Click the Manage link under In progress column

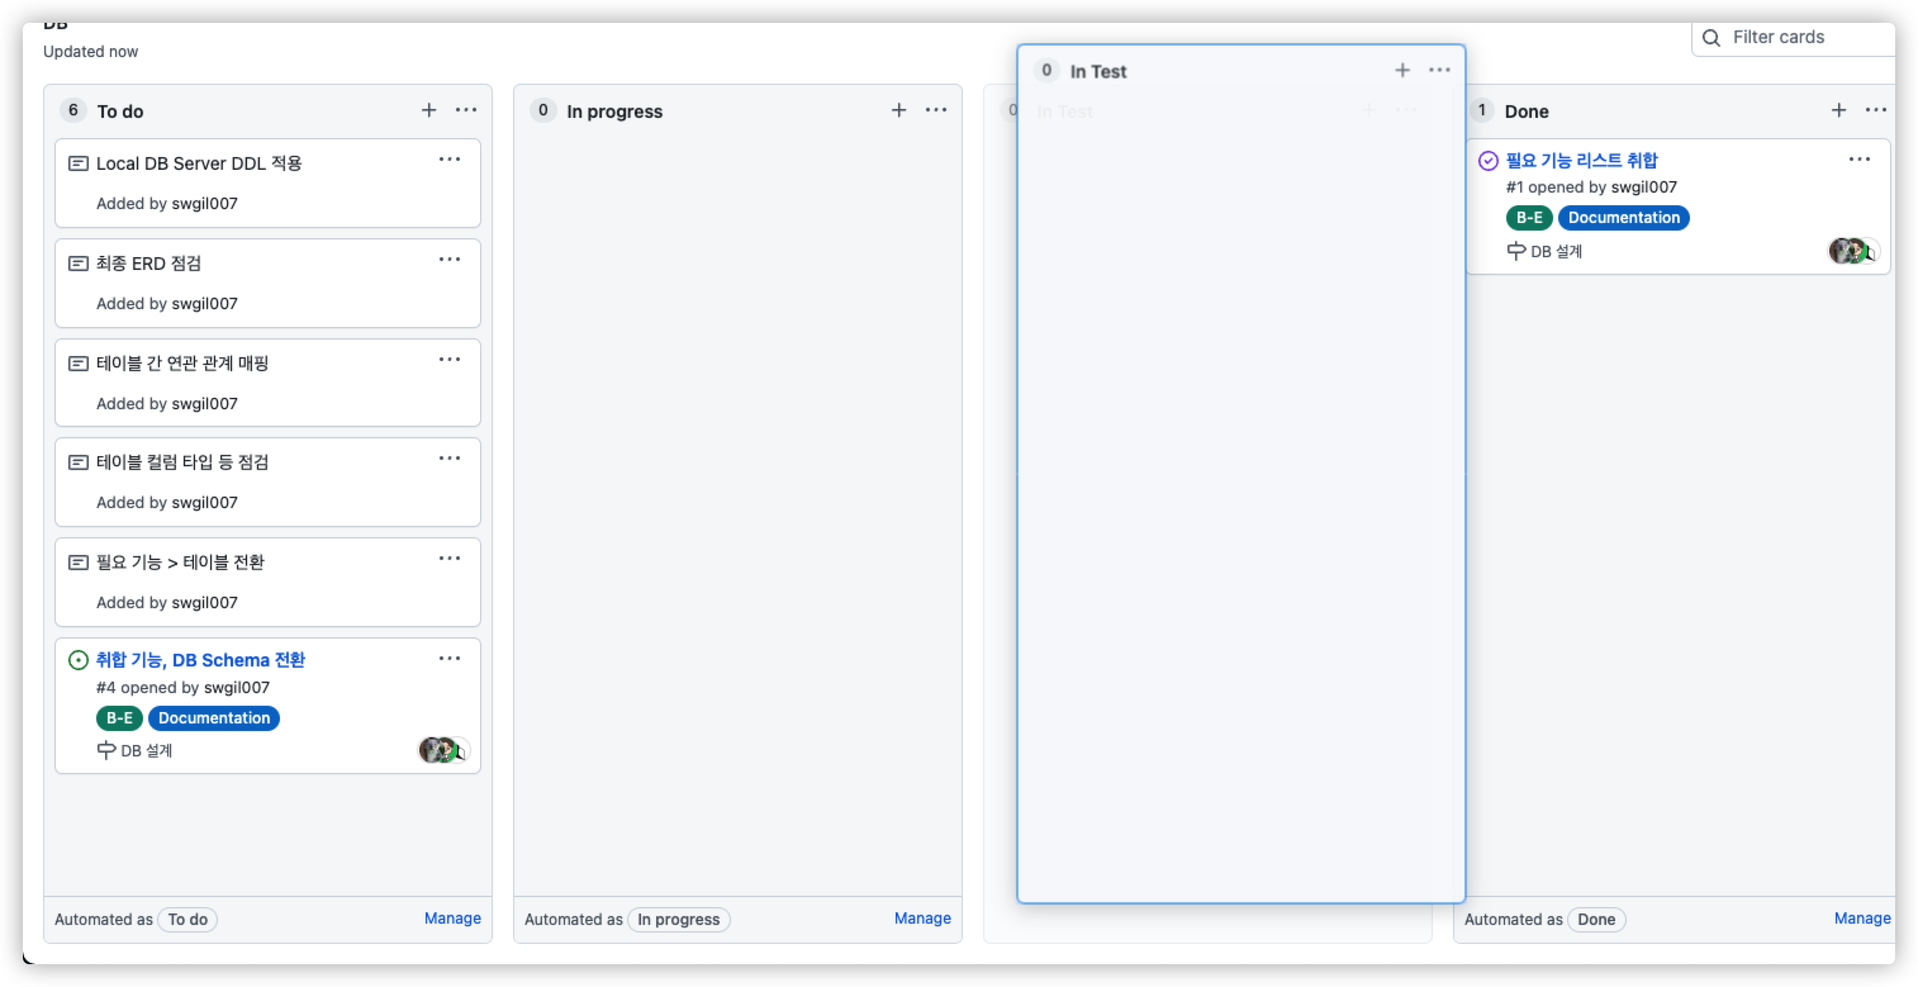click(x=922, y=919)
